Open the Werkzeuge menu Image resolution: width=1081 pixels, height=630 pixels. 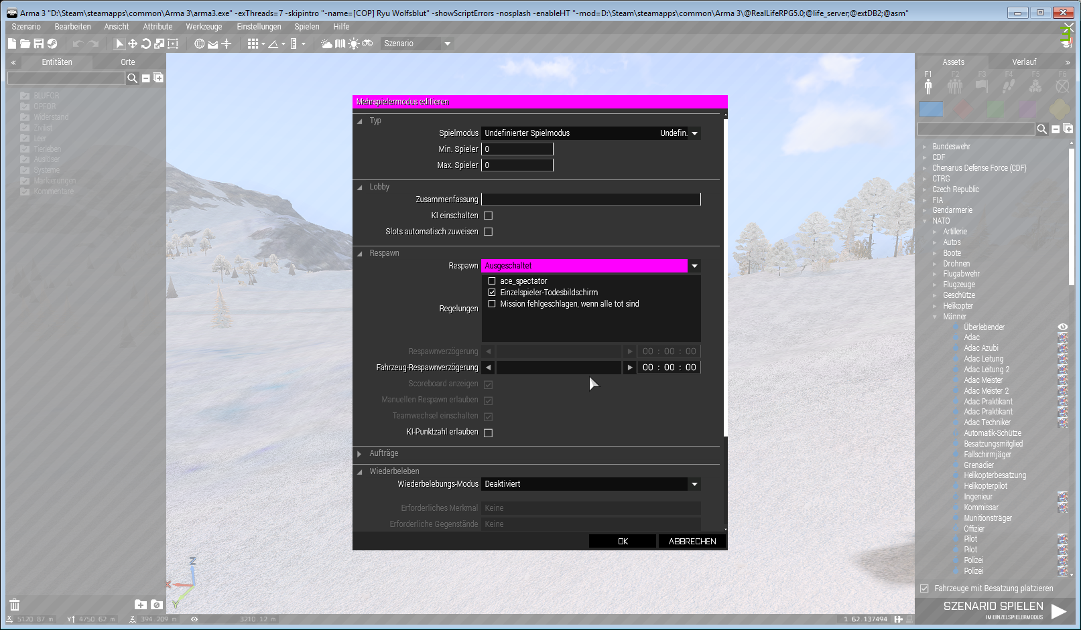pyautogui.click(x=204, y=27)
